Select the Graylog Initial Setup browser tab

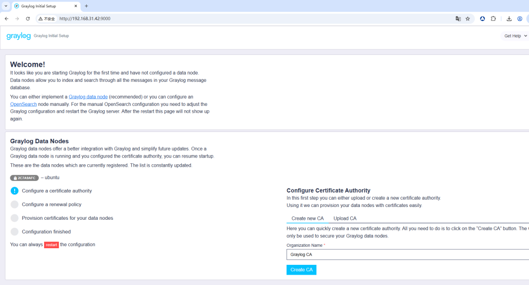[46, 6]
